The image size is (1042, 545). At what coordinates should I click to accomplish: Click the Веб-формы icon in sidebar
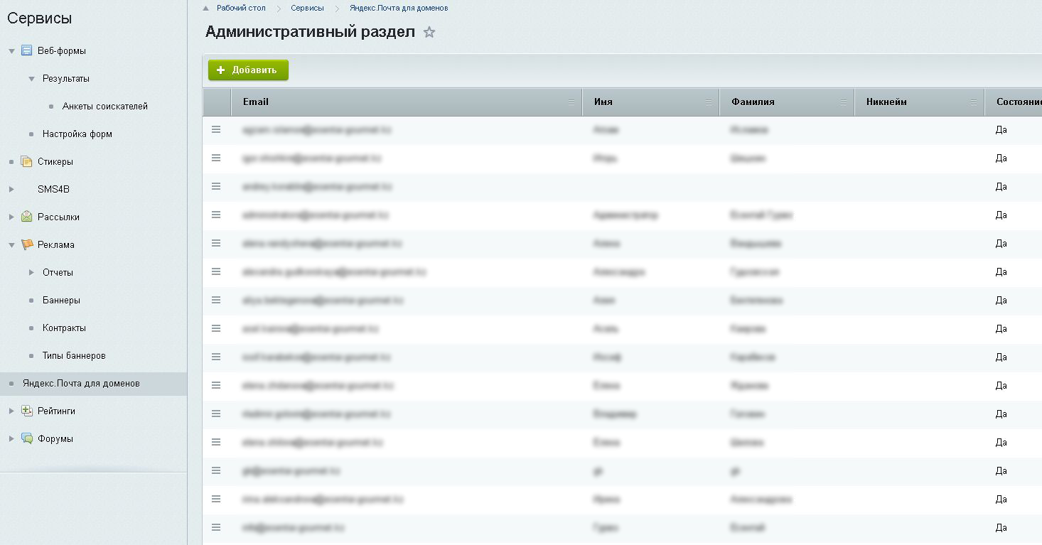point(27,51)
